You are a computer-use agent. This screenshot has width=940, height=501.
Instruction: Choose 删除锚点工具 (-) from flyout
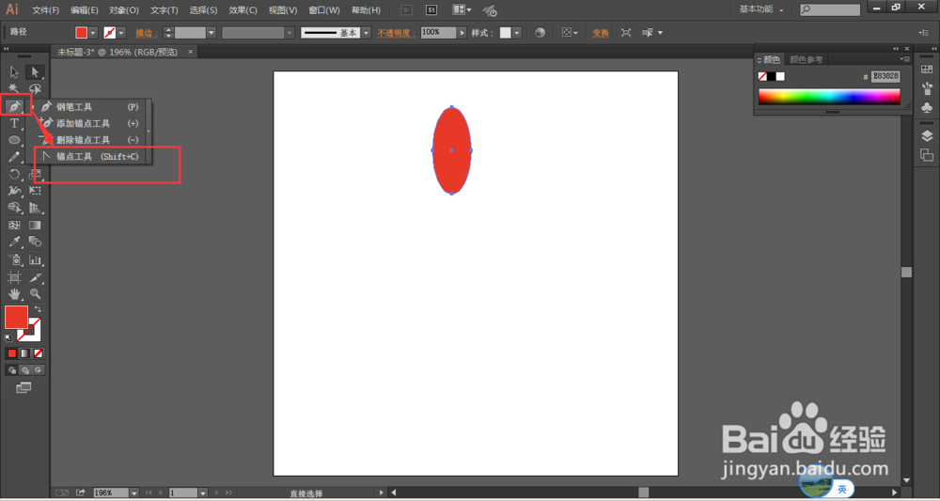point(90,140)
